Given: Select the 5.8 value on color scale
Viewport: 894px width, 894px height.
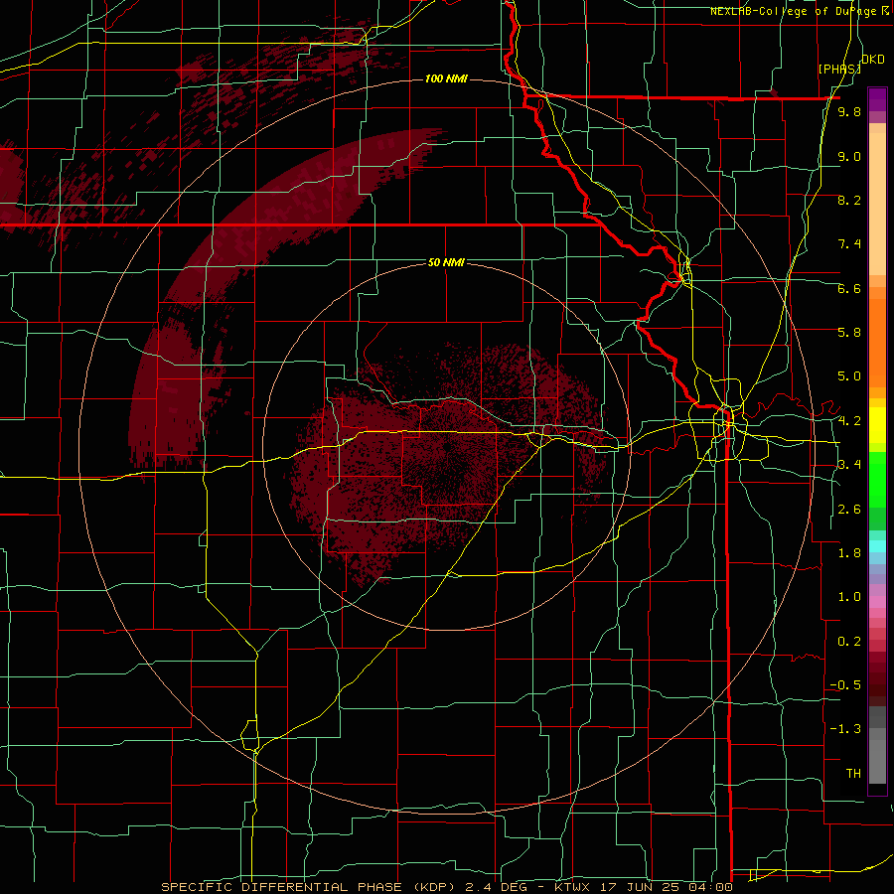Looking at the screenshot, I should [x=849, y=333].
